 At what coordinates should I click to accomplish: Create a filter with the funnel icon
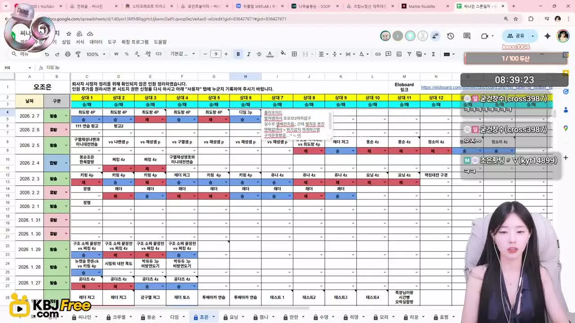[409, 54]
